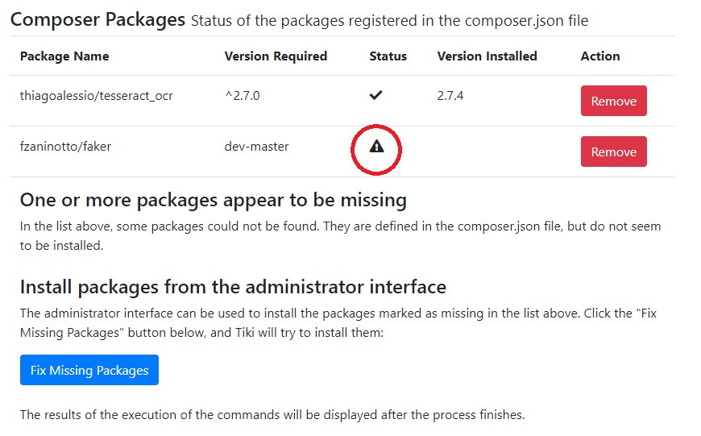Remove the thiagoalessio/tesseract_ocr package
Image resolution: width=701 pixels, height=436 pixels.
pyautogui.click(x=613, y=101)
